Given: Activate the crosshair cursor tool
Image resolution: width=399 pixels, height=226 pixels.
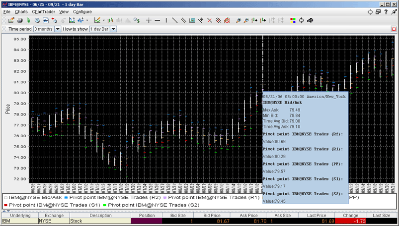Looking at the screenshot, I should 149,20.
